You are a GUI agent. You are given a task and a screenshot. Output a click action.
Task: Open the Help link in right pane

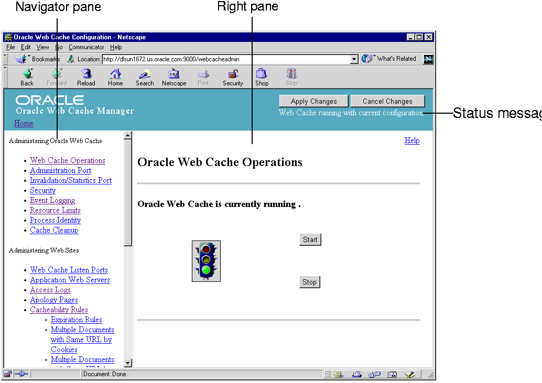click(412, 140)
